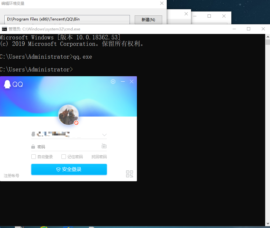270x228 pixels.
Task: Click the shield icon inside login button
Action: [x=58, y=169]
